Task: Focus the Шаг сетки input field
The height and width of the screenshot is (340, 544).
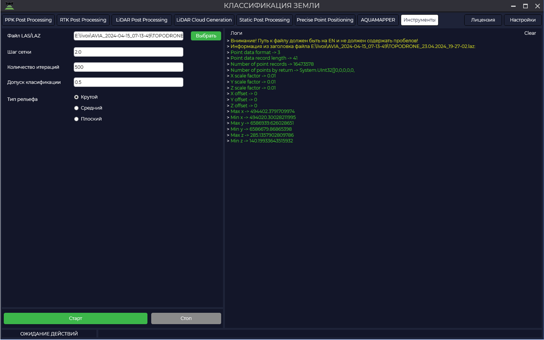Action: point(128,52)
